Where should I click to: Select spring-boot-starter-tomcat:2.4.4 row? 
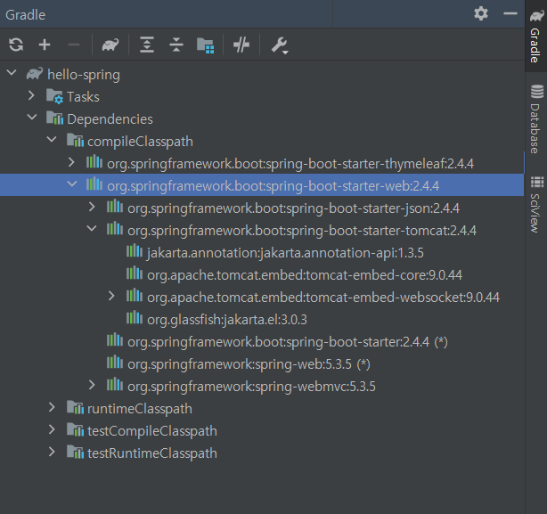click(x=262, y=231)
